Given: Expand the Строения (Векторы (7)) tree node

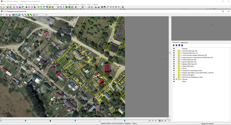Looking at the screenshot, I should pyautogui.click(x=181, y=53).
